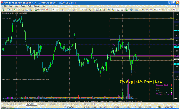
Task: Switch to Bar Chart display
Action: 96,10
